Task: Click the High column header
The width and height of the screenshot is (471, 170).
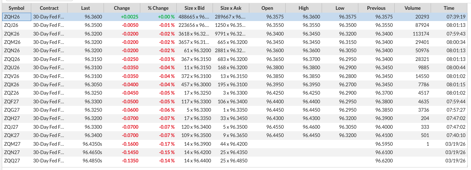Action: tap(303, 8)
